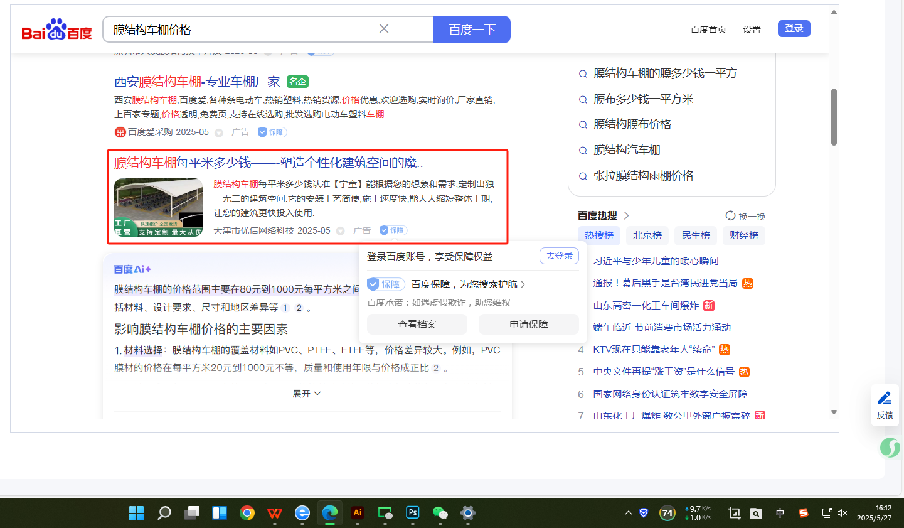Click the Baidu logo
The image size is (904, 528).
56,30
